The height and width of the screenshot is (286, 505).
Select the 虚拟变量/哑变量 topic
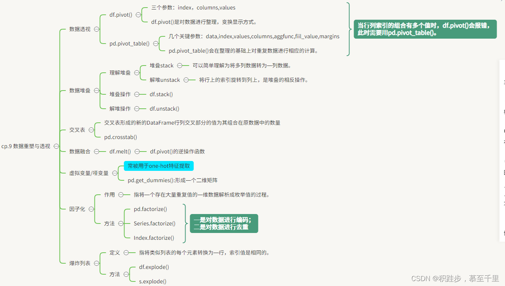point(89,173)
